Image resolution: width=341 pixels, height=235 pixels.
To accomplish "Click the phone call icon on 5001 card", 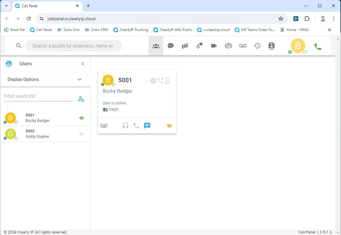I will coord(136,126).
